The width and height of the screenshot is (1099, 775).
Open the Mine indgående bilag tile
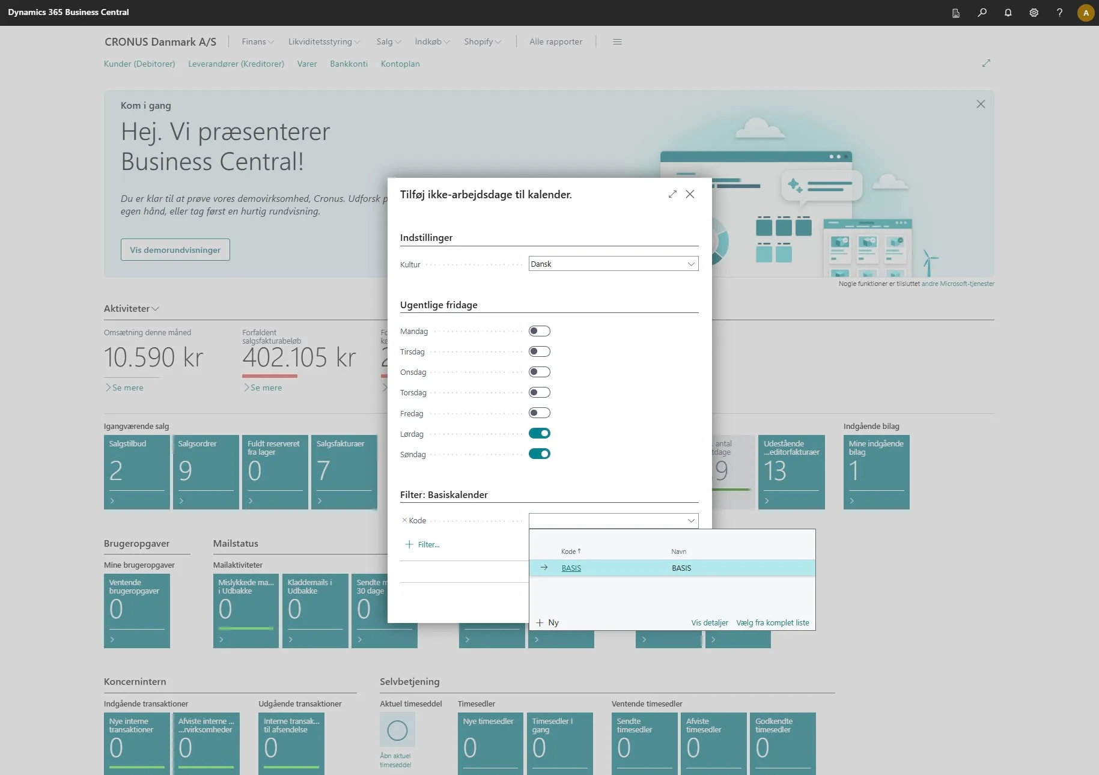pyautogui.click(x=877, y=472)
